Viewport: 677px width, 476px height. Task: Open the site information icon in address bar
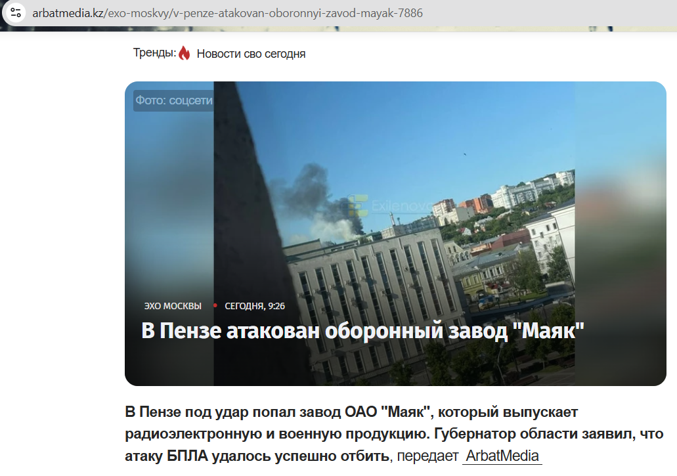(x=16, y=13)
